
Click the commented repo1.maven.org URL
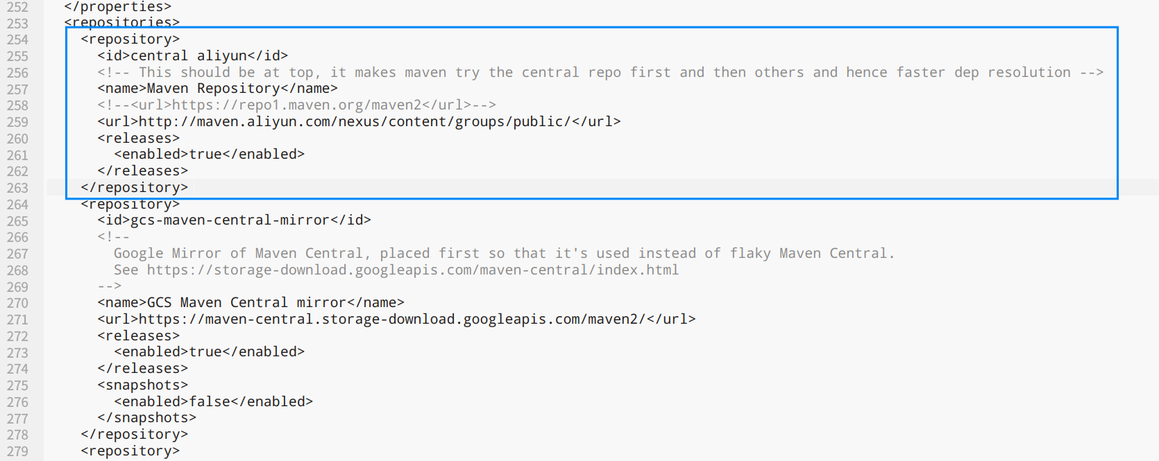[296, 105]
